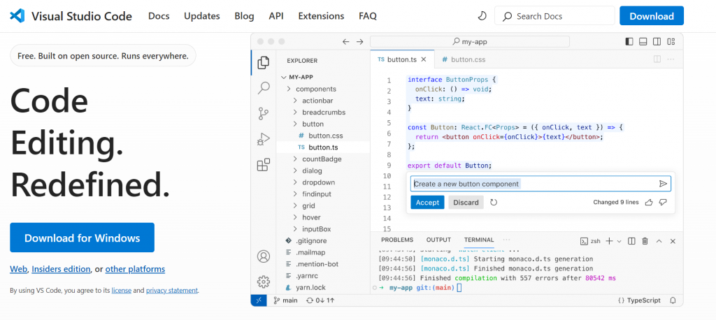This screenshot has height=320, width=716.
Task: Open the other platforms link
Action: click(135, 269)
